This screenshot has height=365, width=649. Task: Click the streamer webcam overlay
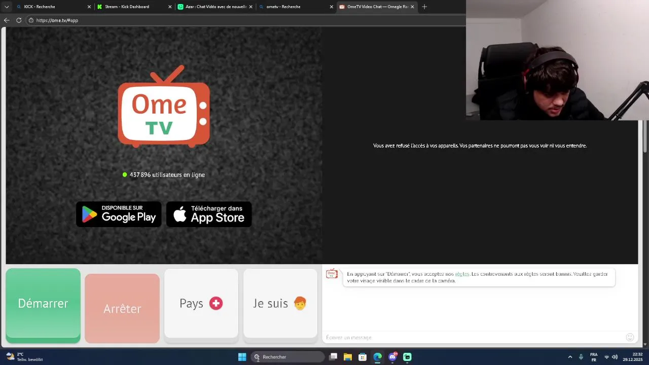coord(557,60)
